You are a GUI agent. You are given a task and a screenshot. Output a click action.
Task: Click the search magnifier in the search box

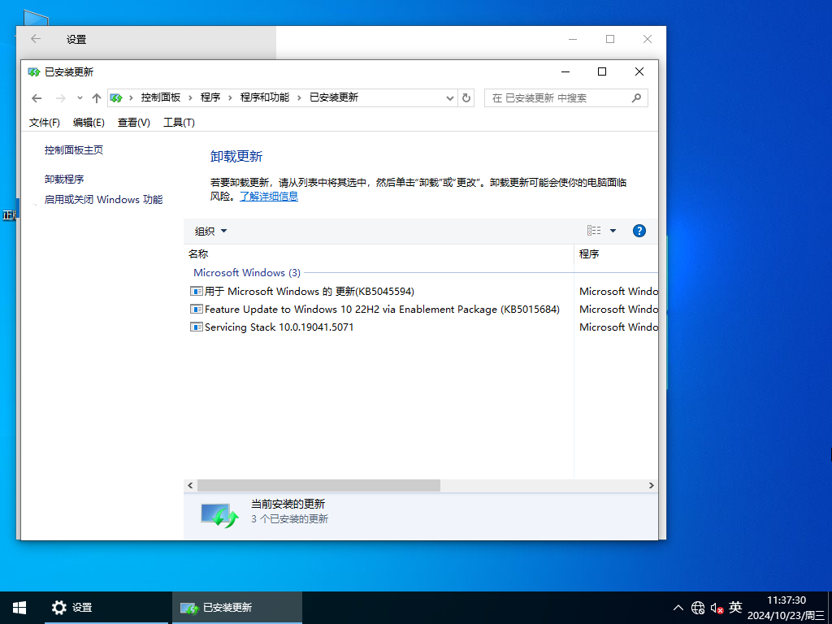coord(637,97)
